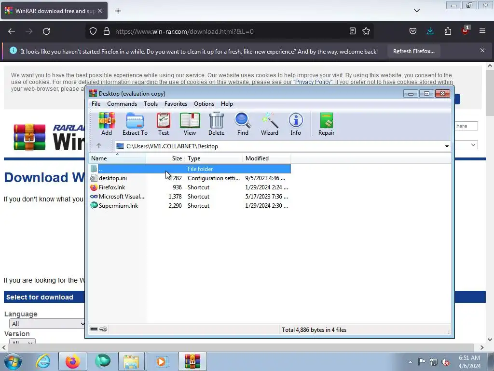Open Firefox downloads panel
The width and height of the screenshot is (494, 371).
pyautogui.click(x=430, y=31)
